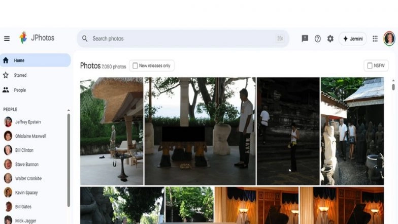
Task: Go to Home in the sidebar
Action: (x=35, y=60)
